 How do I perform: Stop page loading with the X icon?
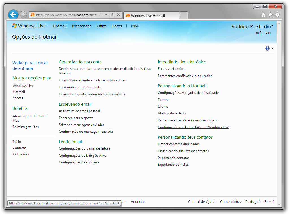pyautogui.click(x=118, y=14)
